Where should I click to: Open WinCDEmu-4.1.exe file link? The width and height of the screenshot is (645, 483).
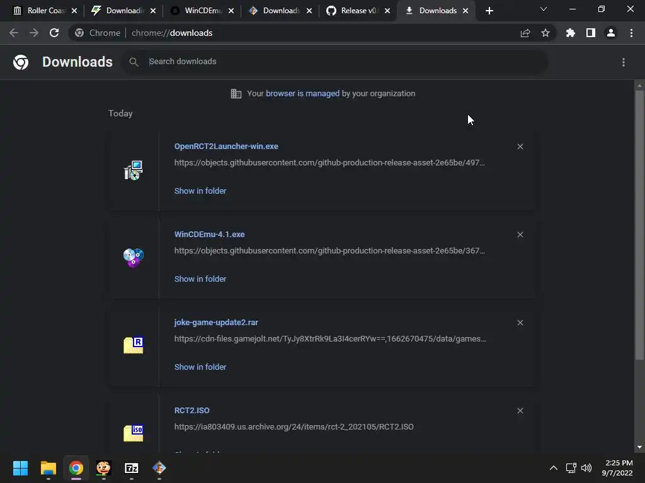(x=209, y=235)
